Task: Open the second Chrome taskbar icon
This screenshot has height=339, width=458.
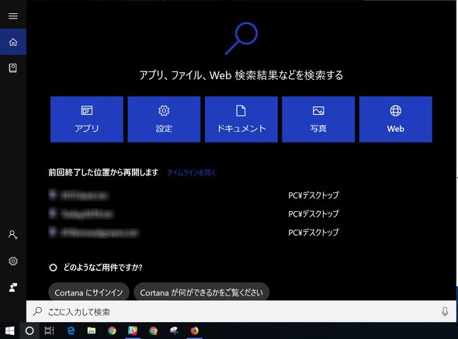Action: coord(154,330)
